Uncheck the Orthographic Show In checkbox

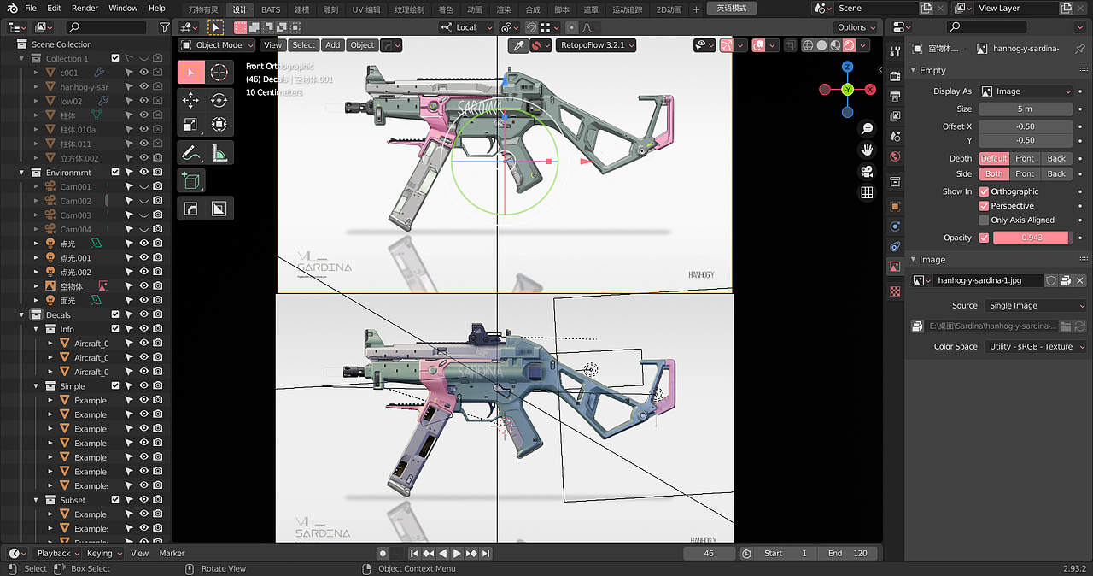coord(984,191)
